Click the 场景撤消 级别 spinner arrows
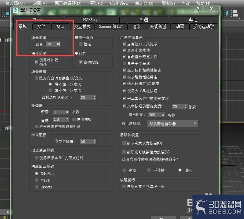 click(58, 44)
